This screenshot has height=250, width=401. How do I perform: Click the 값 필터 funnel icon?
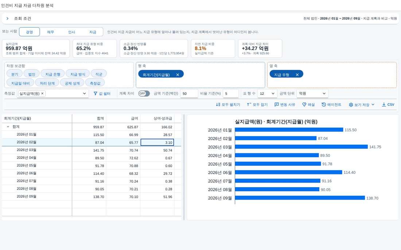[96, 93]
